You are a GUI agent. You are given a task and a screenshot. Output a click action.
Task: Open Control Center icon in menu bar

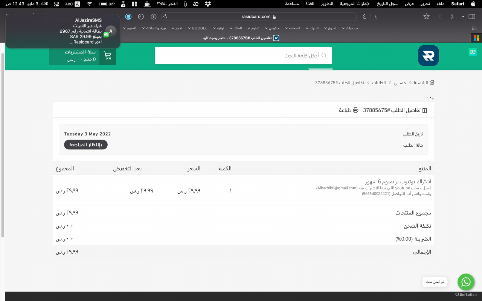pos(56,4)
